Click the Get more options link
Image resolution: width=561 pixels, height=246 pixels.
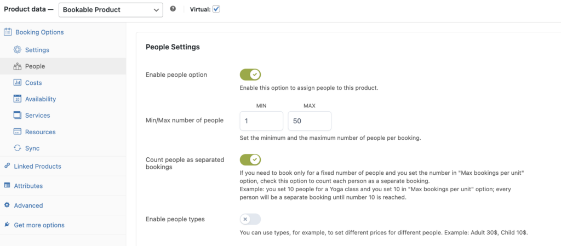click(39, 225)
